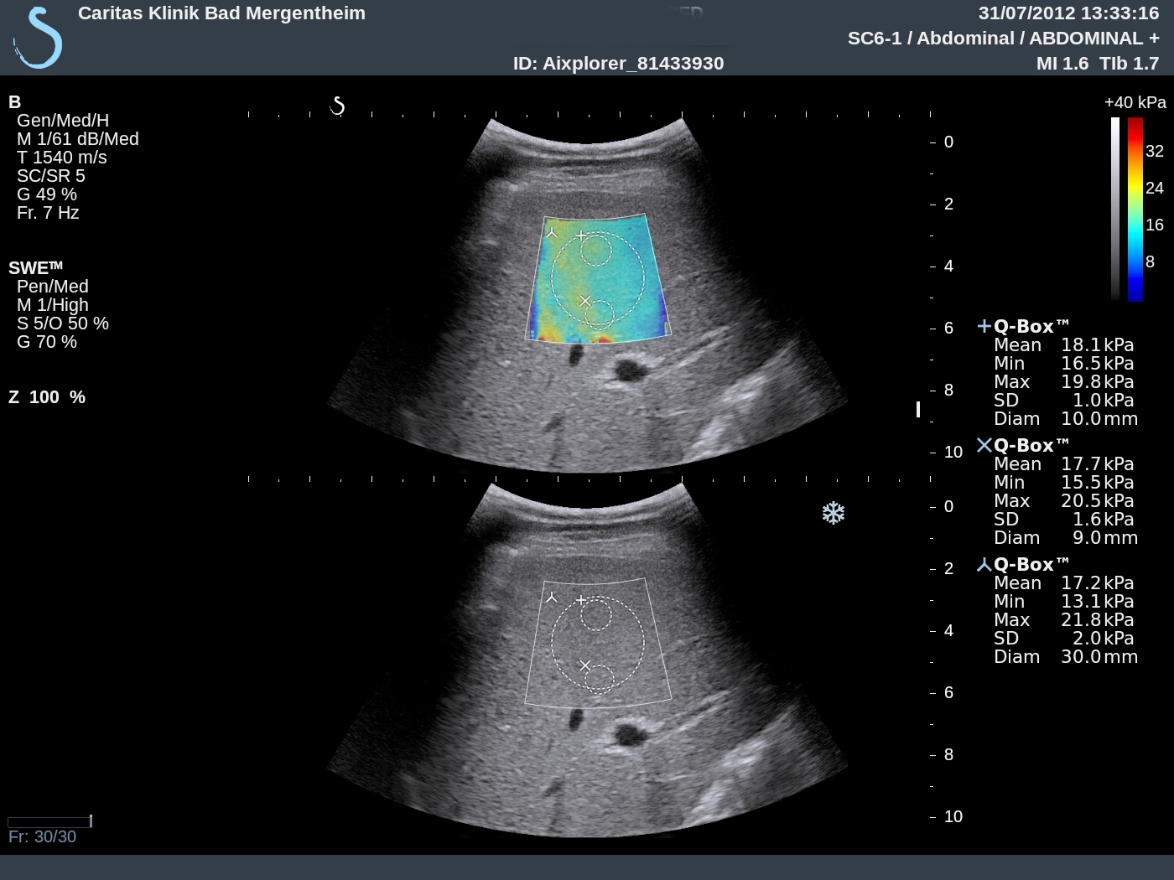Select the Y-marker Q-Box icon in results list
The width and height of the screenshot is (1174, 880).
tap(984, 565)
